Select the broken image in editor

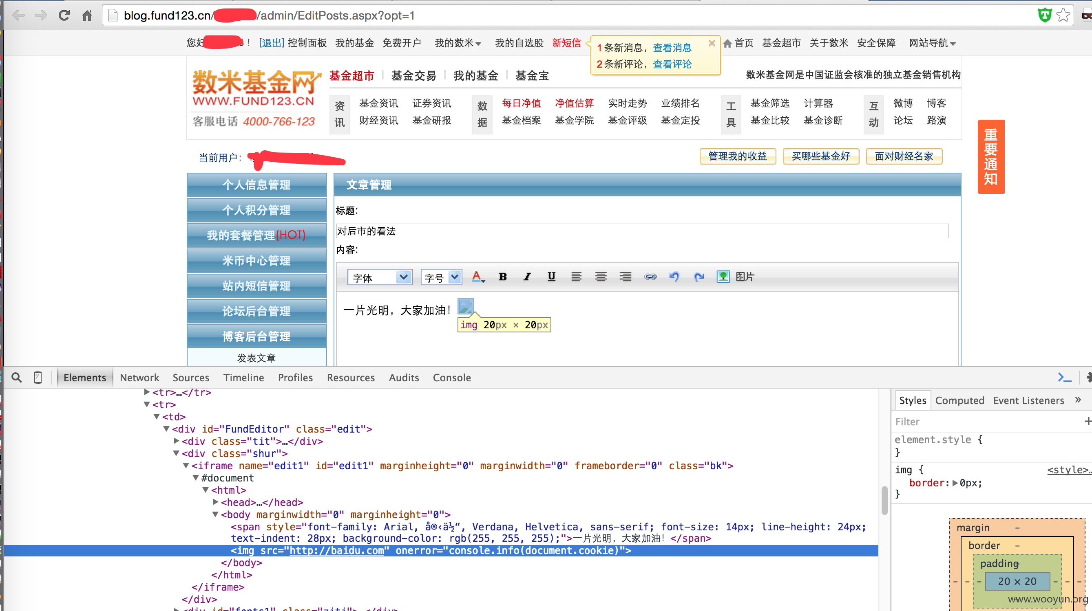pyautogui.click(x=465, y=306)
